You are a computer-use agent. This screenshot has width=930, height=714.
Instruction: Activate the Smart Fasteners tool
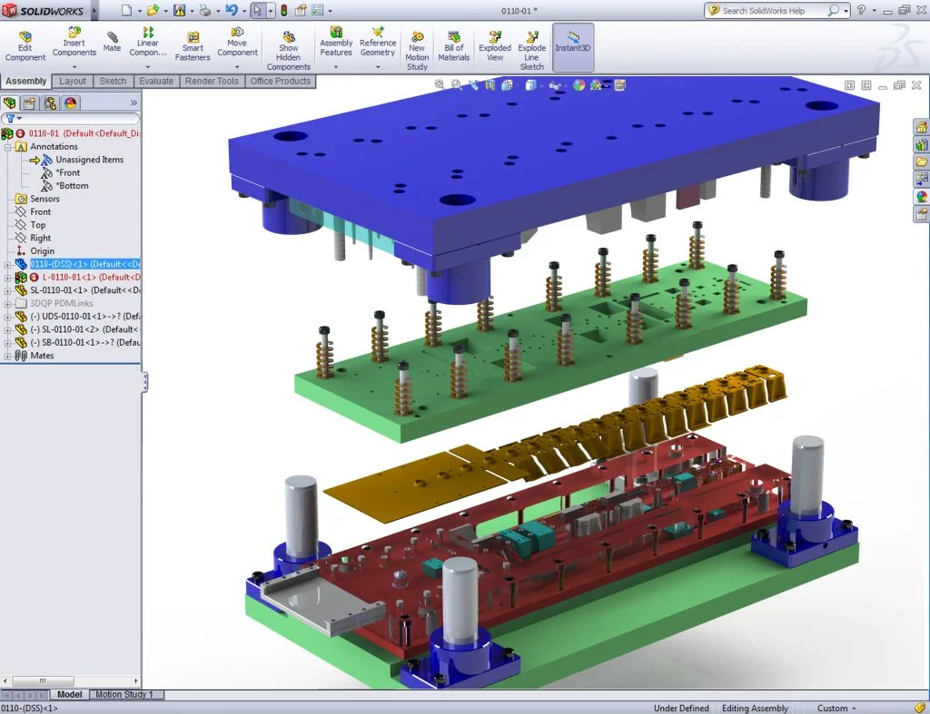coord(193,44)
